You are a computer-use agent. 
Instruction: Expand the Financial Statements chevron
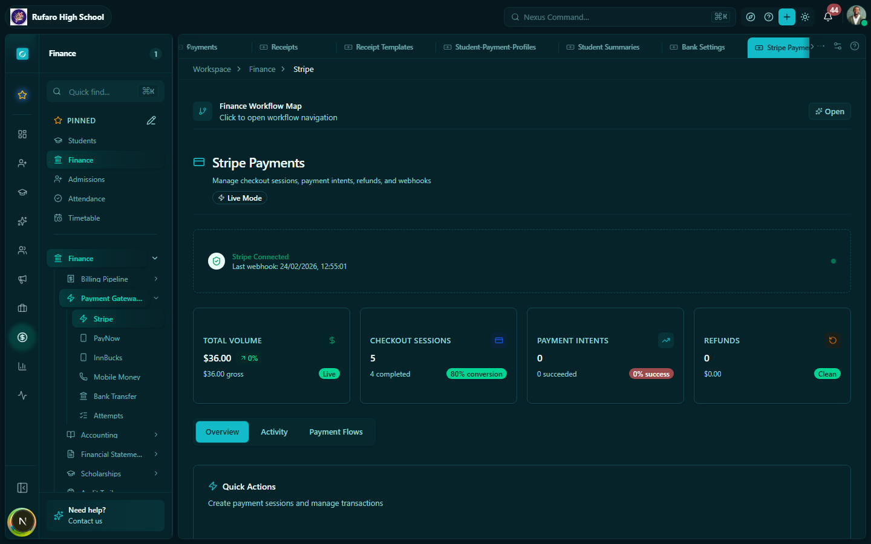(x=156, y=454)
